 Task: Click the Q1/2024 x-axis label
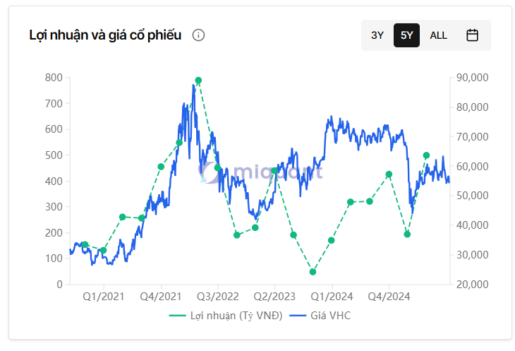332,297
